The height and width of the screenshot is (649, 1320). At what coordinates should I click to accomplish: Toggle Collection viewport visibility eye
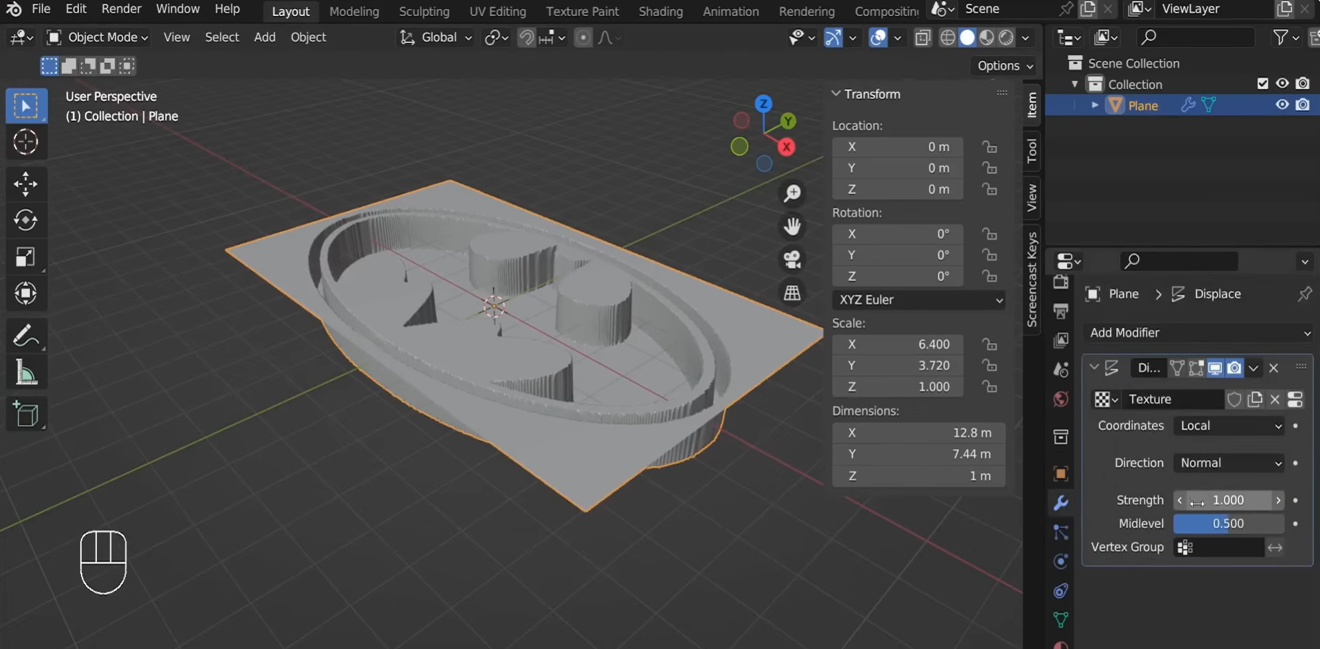tap(1282, 84)
